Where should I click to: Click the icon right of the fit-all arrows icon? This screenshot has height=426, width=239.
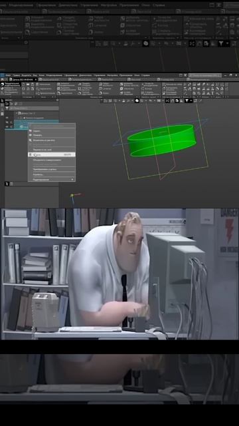click(x=173, y=101)
